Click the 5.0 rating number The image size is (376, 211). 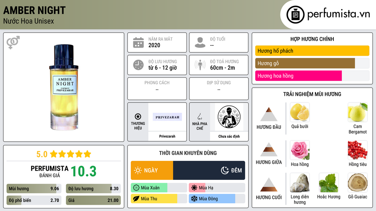tap(42, 154)
